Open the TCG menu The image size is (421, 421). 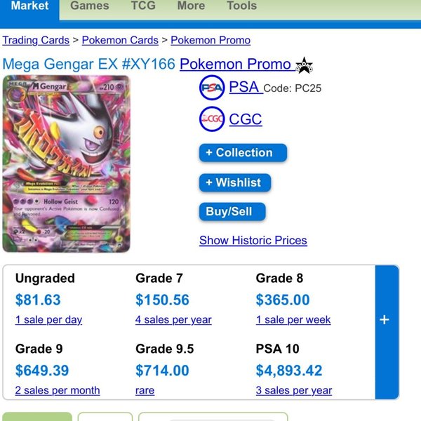pyautogui.click(x=143, y=6)
